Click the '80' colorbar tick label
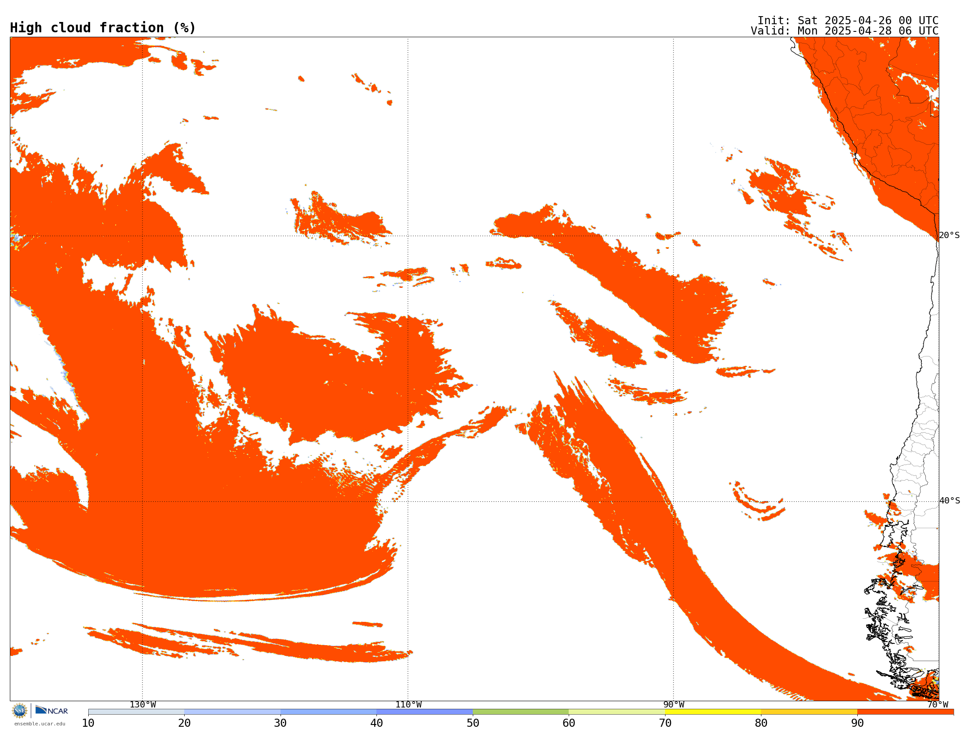 point(761,723)
